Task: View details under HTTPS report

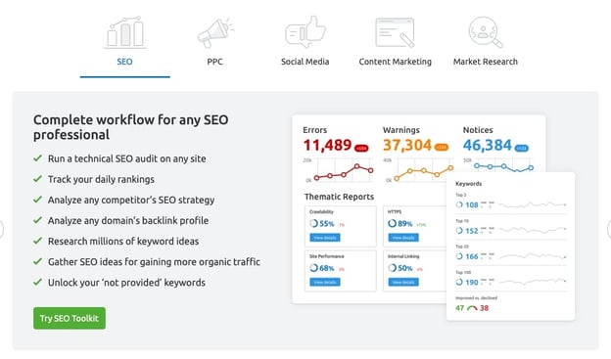Action: coord(403,238)
